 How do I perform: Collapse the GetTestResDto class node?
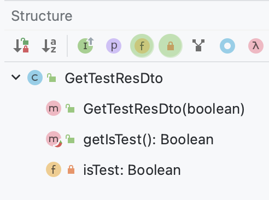pos(16,77)
